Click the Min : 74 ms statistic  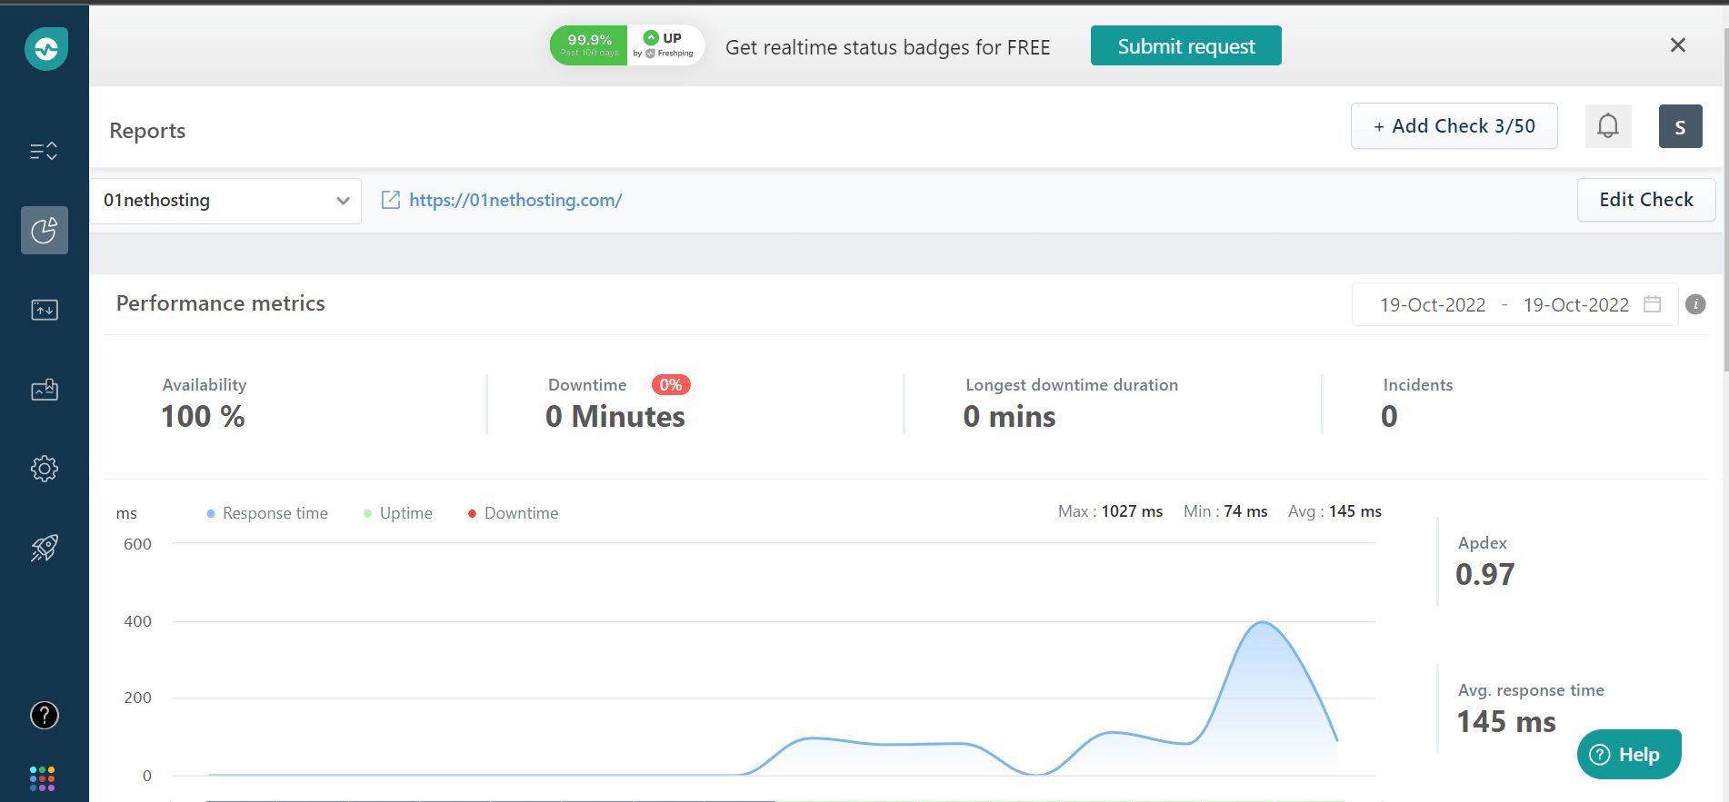tap(1225, 511)
